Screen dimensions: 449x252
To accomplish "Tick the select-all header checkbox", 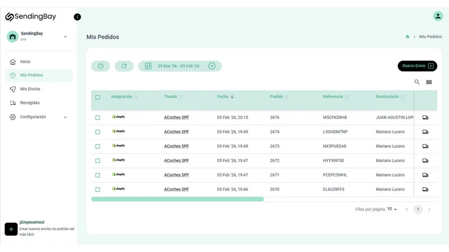I will coord(98,97).
